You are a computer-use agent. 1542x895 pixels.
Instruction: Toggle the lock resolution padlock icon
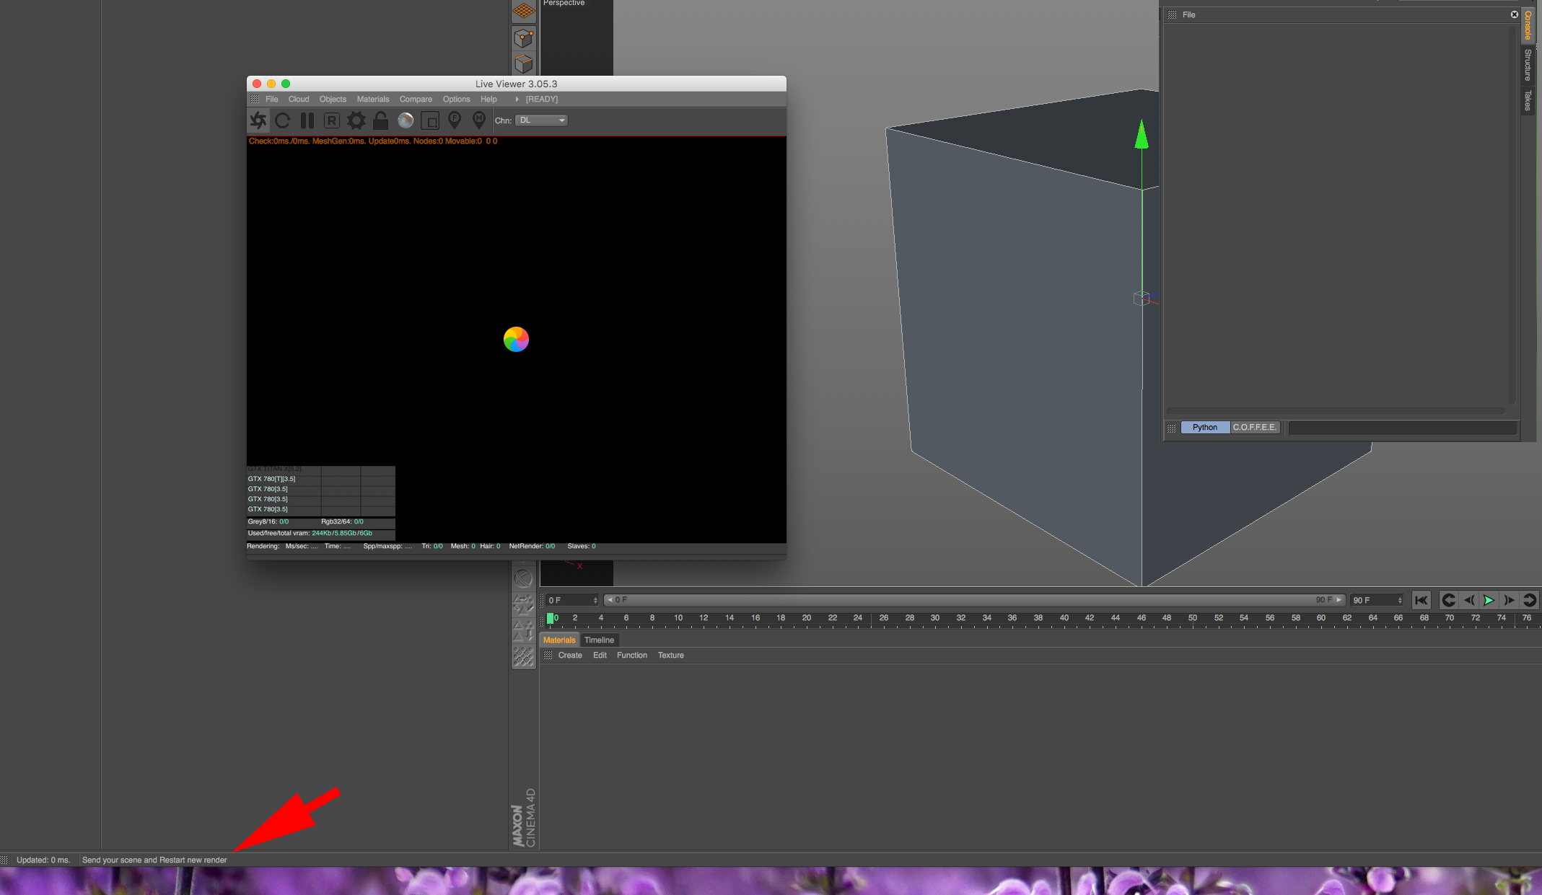pos(381,120)
